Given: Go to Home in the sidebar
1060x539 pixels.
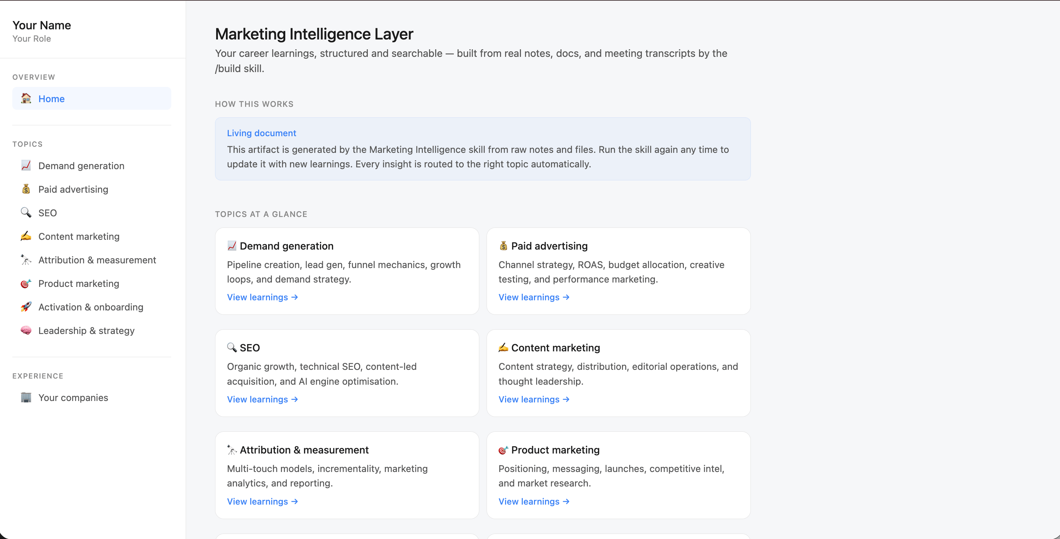Looking at the screenshot, I should [x=92, y=99].
